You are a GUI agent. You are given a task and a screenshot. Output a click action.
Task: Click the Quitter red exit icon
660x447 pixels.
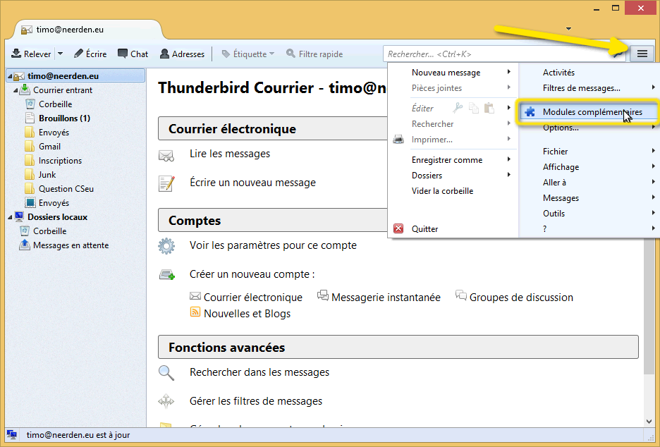point(397,228)
